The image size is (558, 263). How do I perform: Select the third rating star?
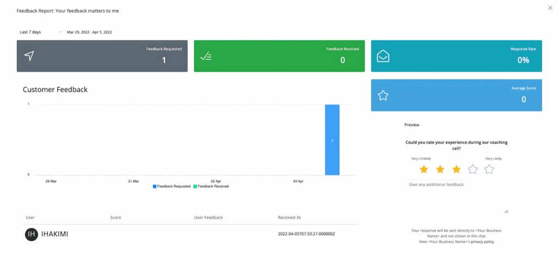[x=457, y=169]
